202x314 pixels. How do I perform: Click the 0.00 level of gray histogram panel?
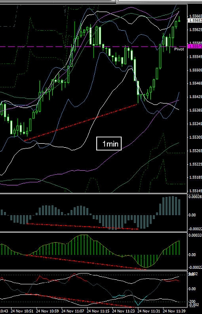[x=192, y=215]
